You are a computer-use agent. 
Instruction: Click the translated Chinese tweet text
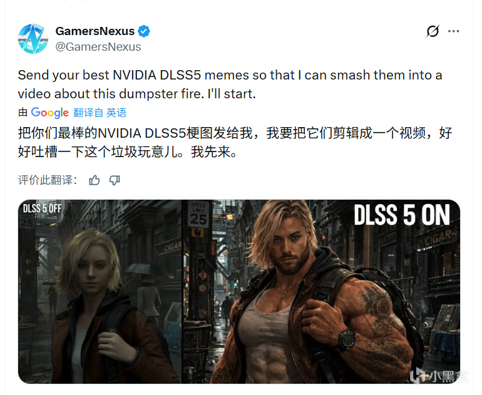235,142
